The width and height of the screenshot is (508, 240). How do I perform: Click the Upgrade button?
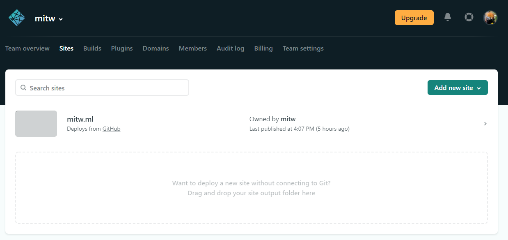(414, 18)
